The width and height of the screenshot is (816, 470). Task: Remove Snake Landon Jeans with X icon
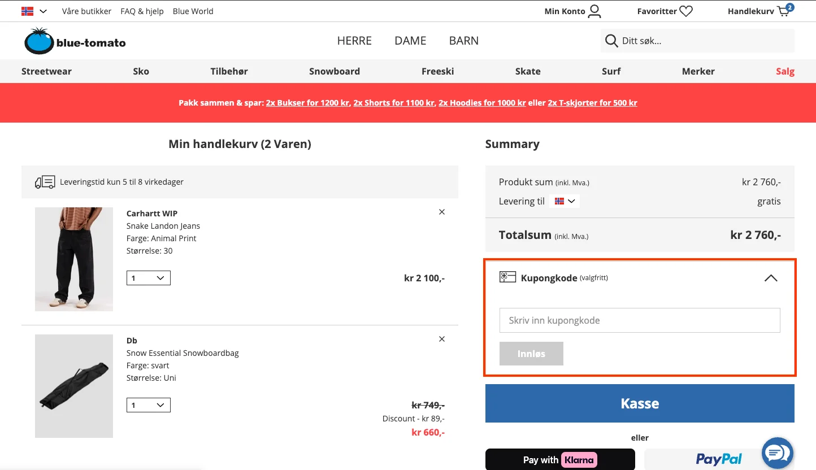(442, 212)
